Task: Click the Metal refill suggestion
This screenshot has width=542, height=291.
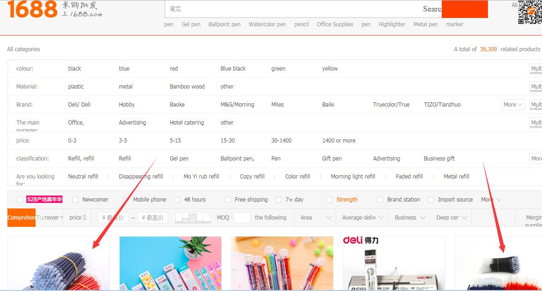Action: click(x=456, y=176)
